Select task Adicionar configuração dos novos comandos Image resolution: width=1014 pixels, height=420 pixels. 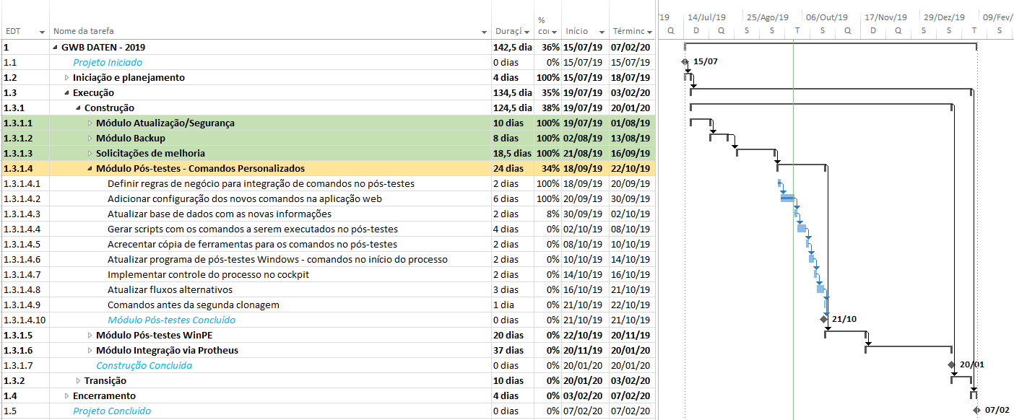(245, 199)
